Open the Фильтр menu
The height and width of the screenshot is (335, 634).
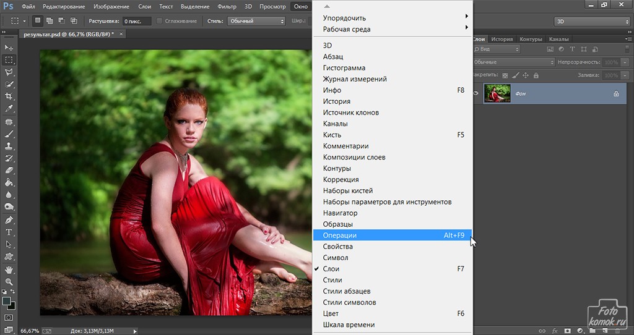pyautogui.click(x=227, y=6)
